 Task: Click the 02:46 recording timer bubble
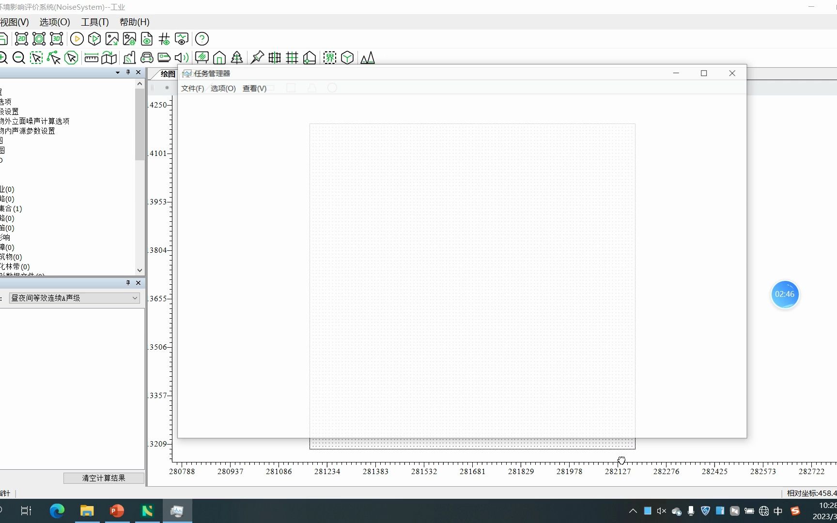coord(785,294)
